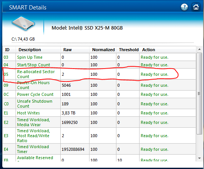Go to the home screen icon
This screenshot has height=169, width=204.
click(196, 7)
